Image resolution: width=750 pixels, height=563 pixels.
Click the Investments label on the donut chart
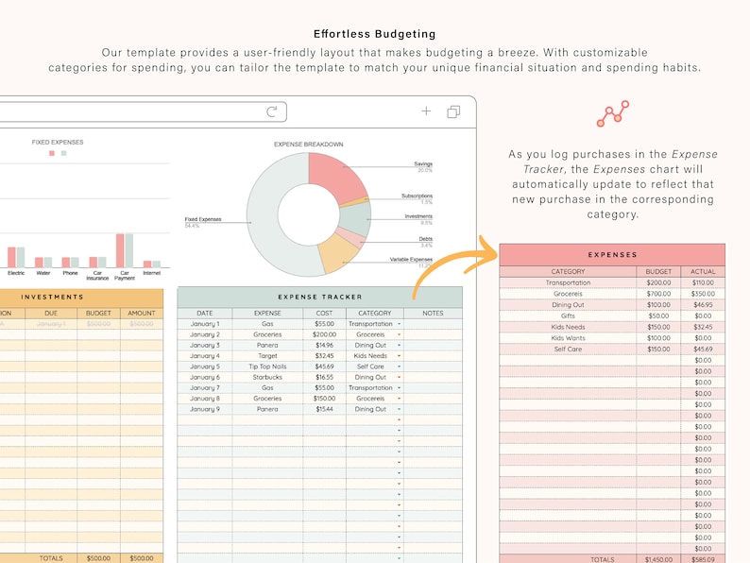[x=418, y=216]
